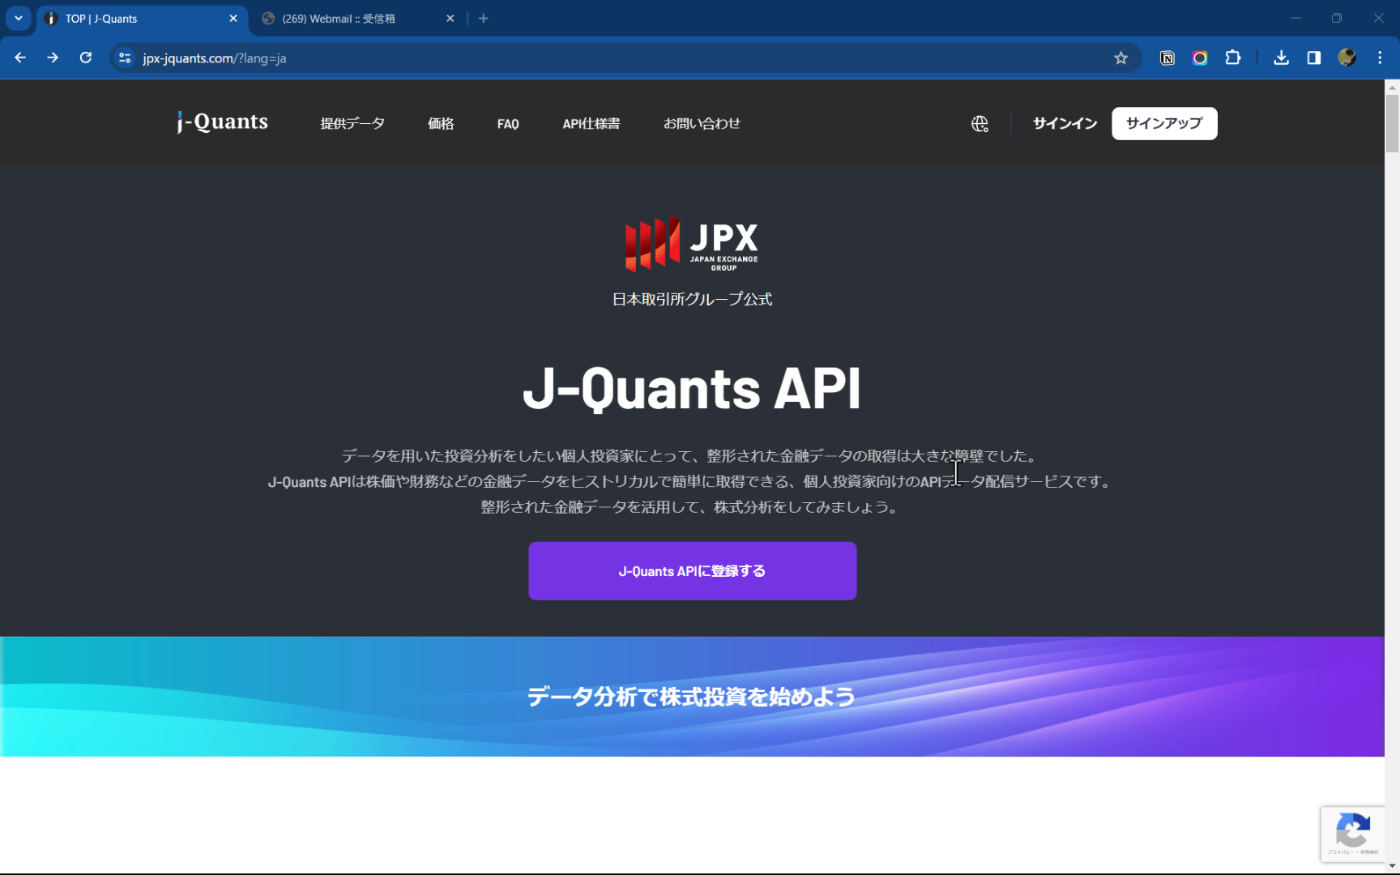Click J-Quants APIに登録する button

pyautogui.click(x=693, y=571)
